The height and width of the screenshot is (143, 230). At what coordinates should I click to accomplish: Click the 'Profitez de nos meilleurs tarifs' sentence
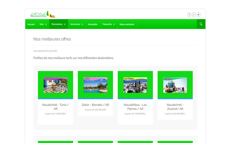(x=73, y=58)
